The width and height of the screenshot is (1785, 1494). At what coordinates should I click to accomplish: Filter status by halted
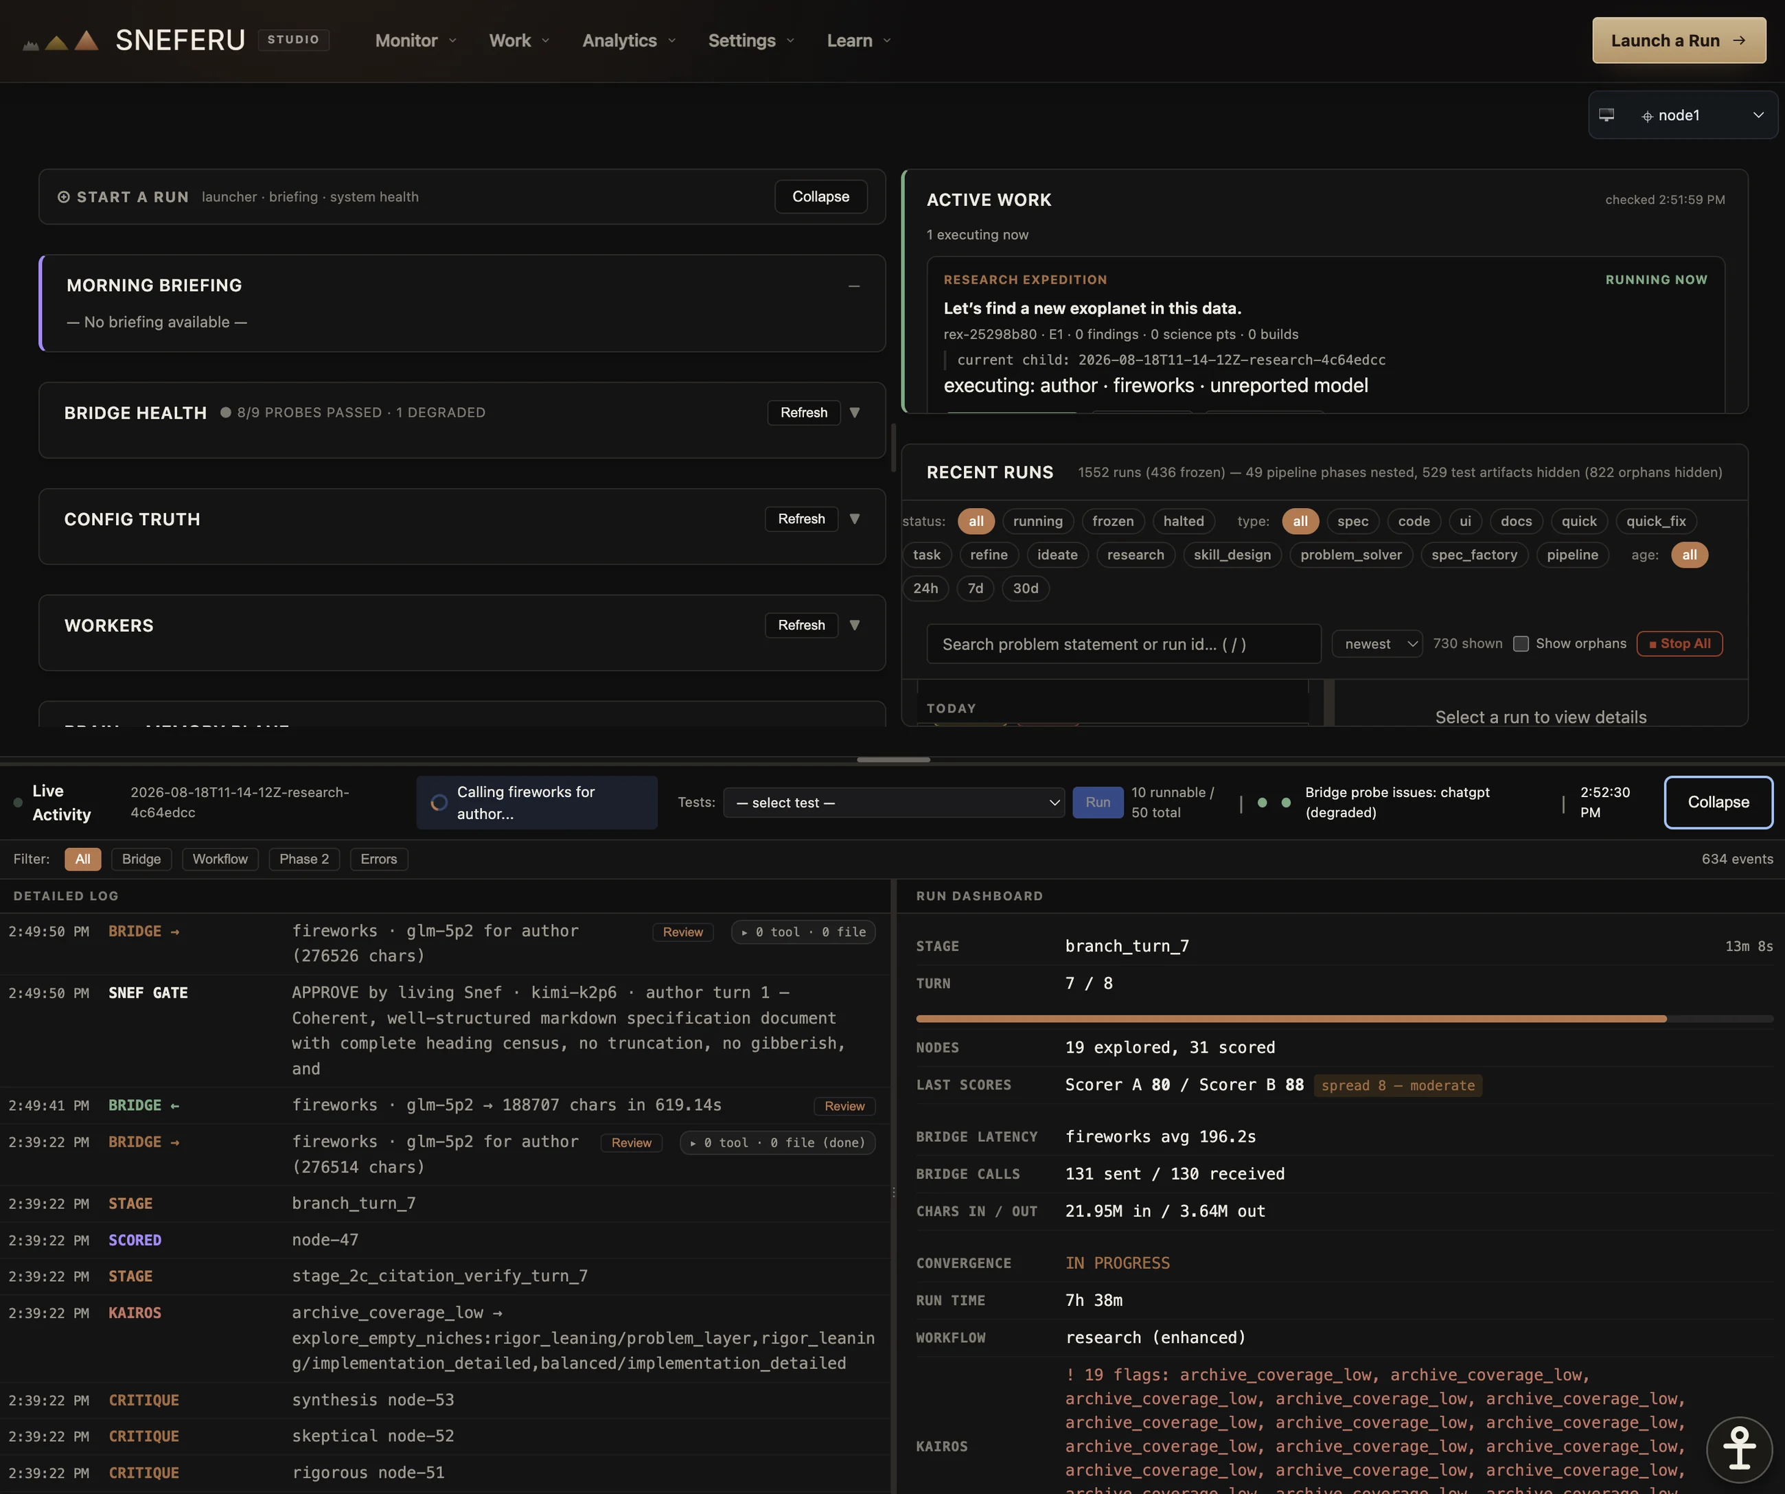(1183, 521)
